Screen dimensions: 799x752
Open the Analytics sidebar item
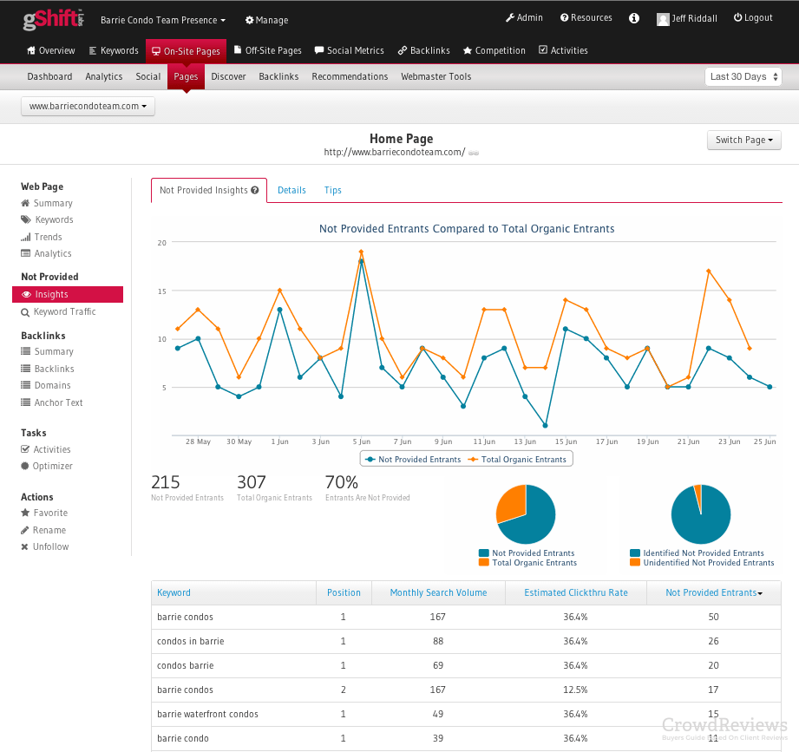pos(52,253)
